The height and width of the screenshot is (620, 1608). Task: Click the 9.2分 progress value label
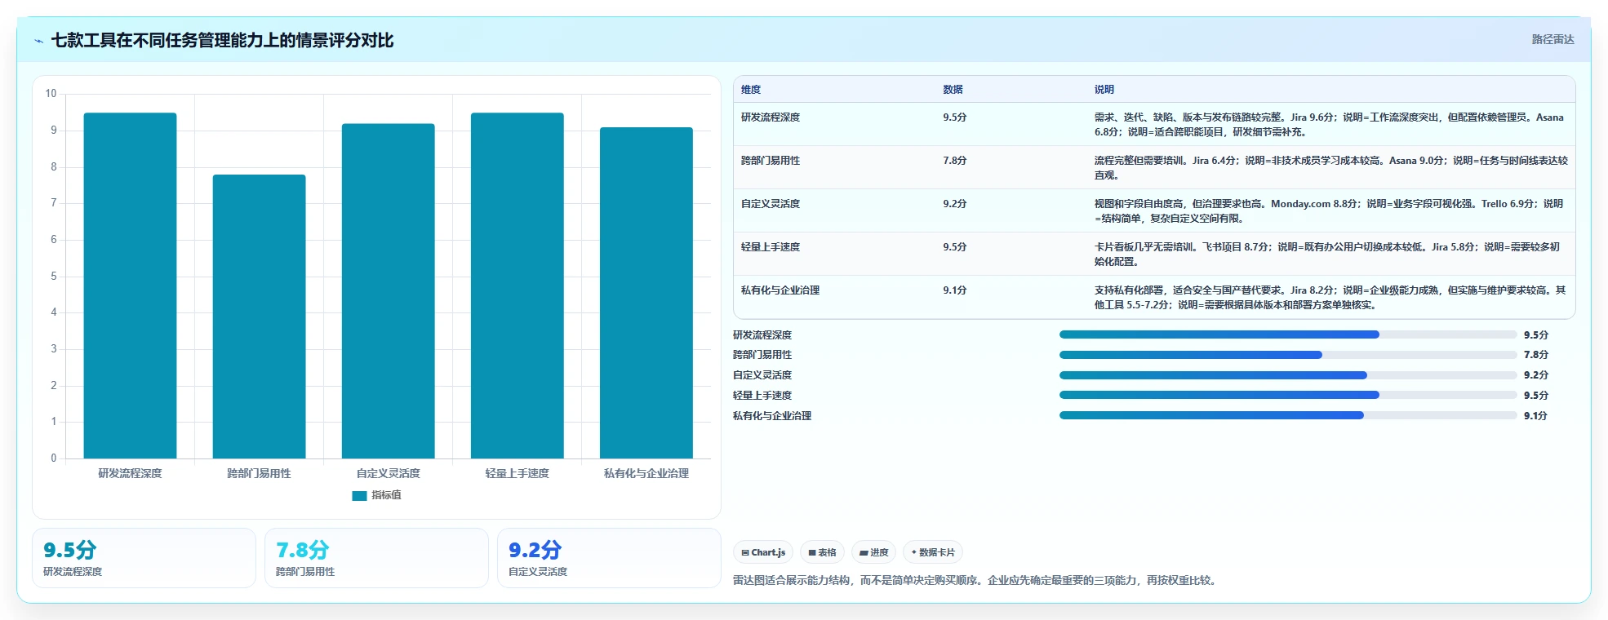click(x=1535, y=375)
